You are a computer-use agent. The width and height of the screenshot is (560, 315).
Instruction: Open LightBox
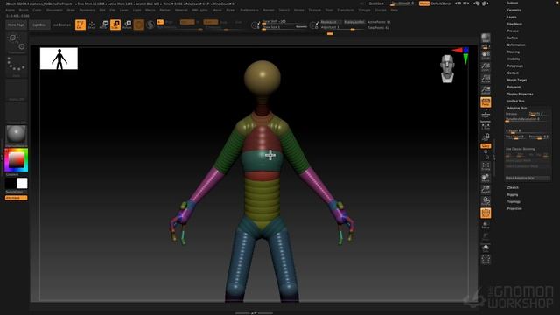tap(38, 25)
